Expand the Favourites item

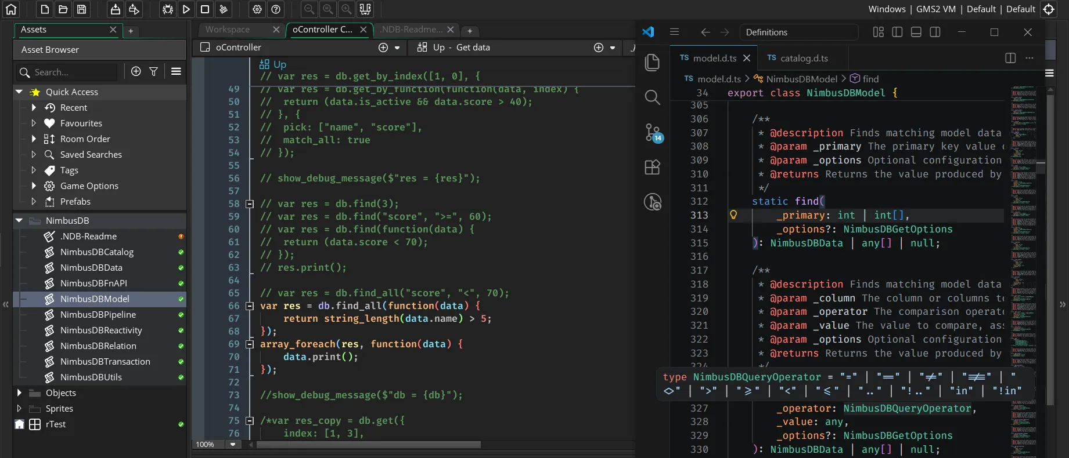coord(34,123)
